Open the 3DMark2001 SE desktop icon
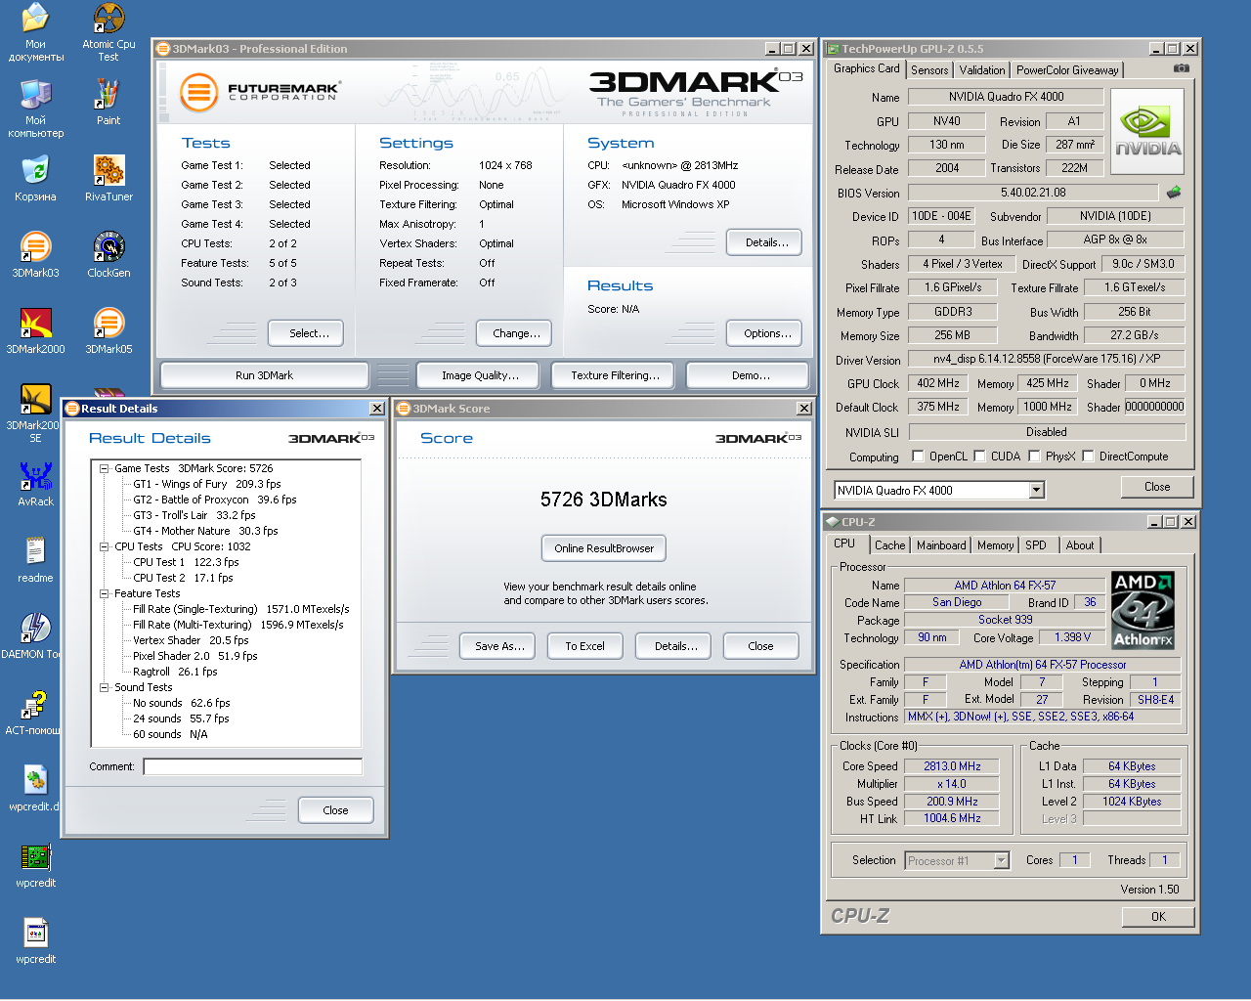Screen dimensions: 1251x1001 35,413
